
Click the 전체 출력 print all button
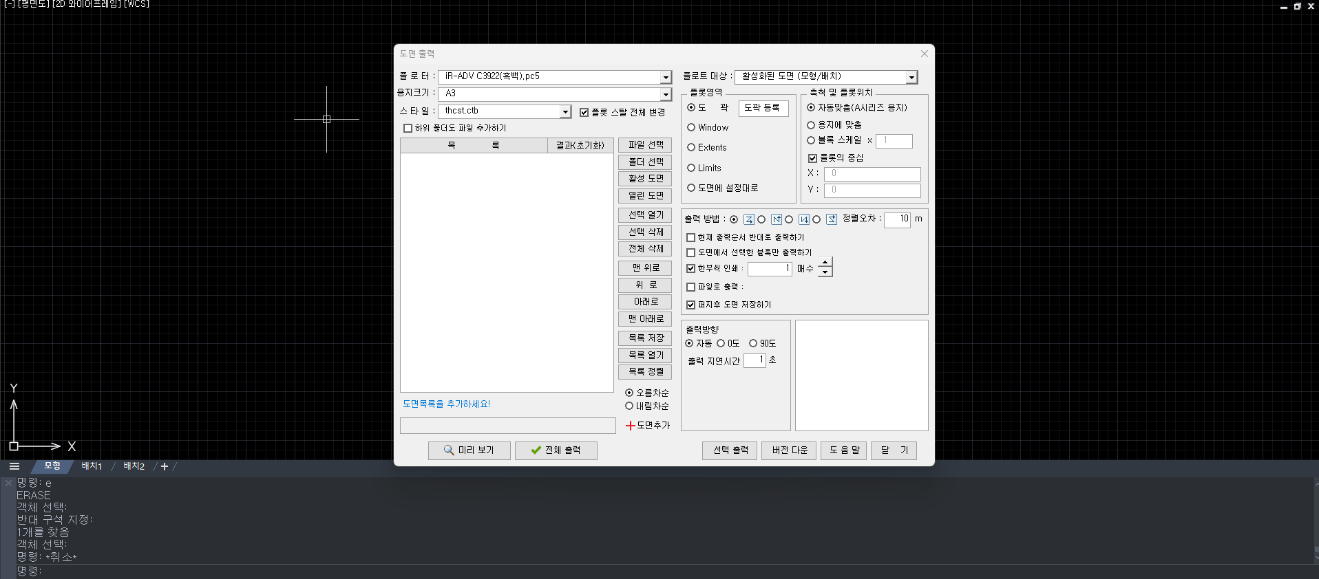[x=556, y=450]
